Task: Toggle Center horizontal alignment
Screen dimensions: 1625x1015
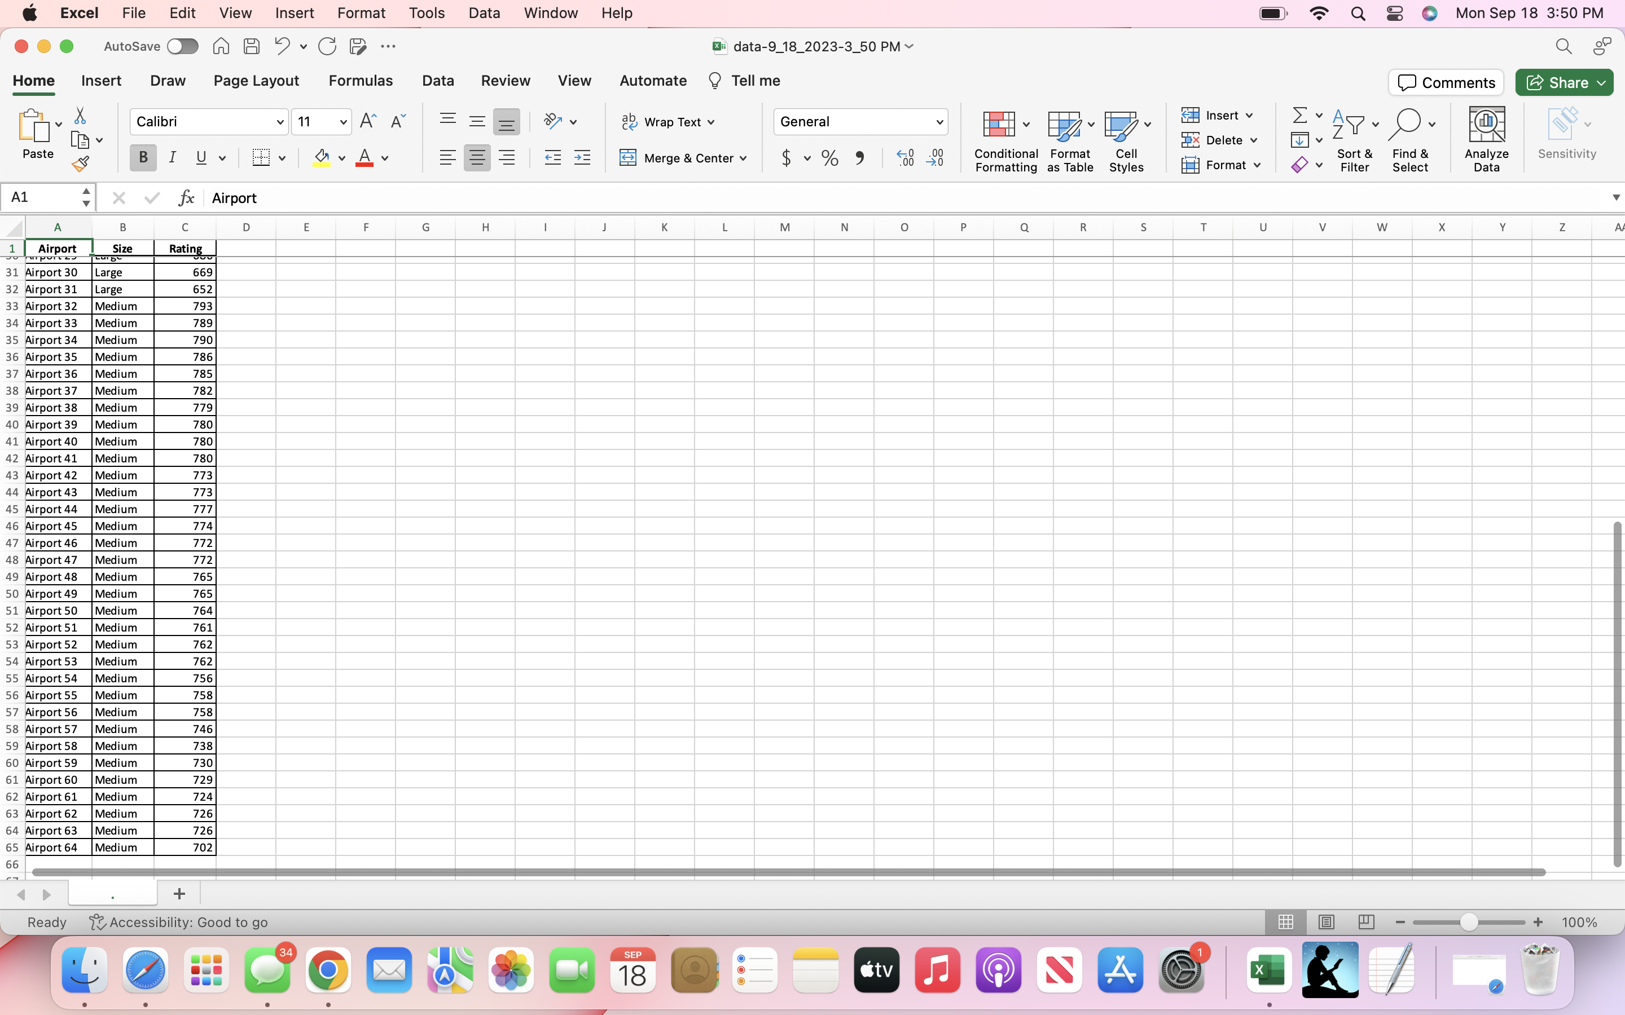Action: pyautogui.click(x=477, y=158)
